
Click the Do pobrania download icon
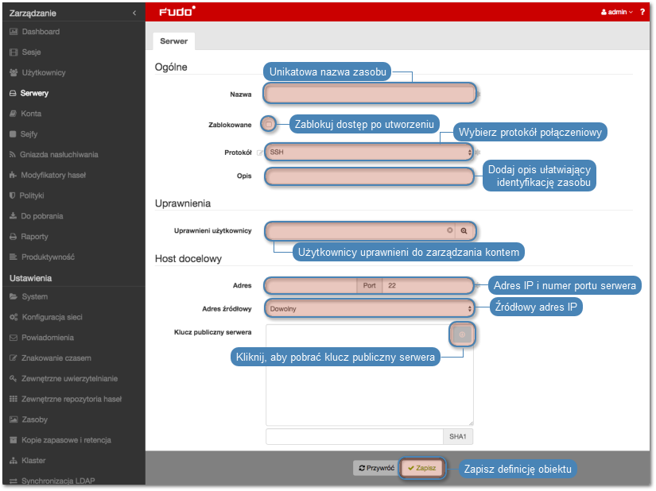(x=13, y=216)
